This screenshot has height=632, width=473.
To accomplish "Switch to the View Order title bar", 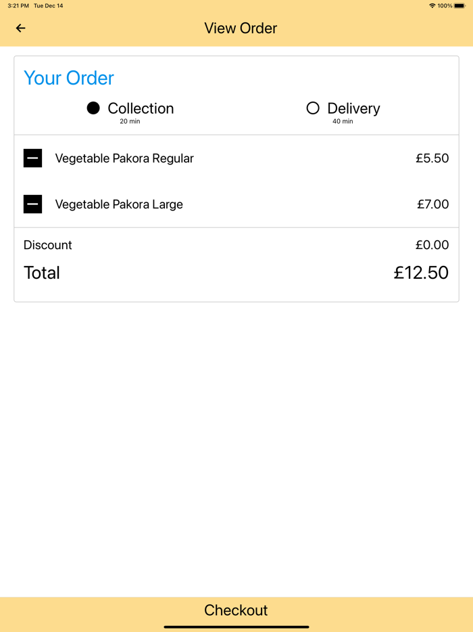I will [241, 28].
